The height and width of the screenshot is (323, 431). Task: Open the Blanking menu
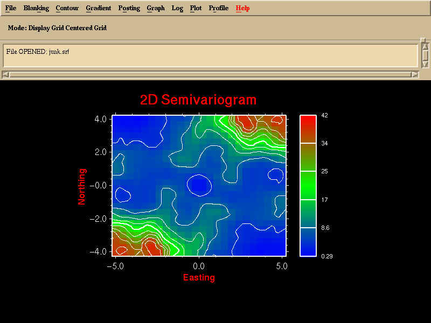[36, 8]
